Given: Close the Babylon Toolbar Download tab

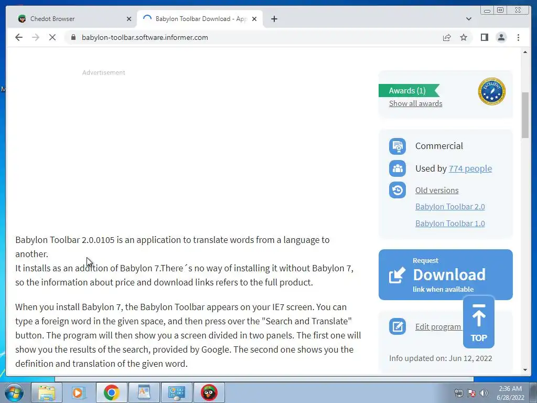Looking at the screenshot, I should point(254,19).
